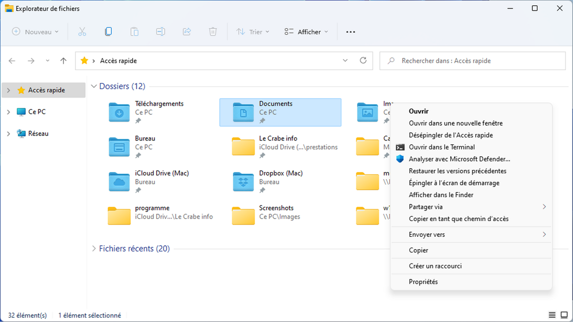Click the Screenshots folder name
This screenshot has height=322, width=573.
[276, 208]
